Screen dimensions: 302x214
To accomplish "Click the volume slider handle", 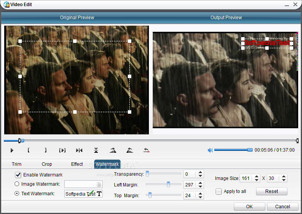I will click(250, 150).
